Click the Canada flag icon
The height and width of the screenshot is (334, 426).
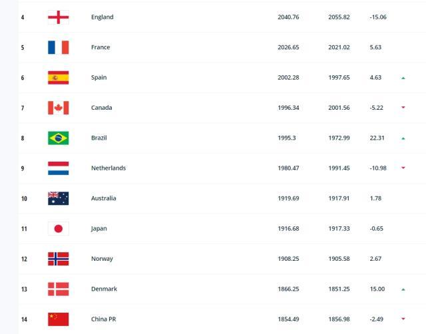[x=58, y=108]
